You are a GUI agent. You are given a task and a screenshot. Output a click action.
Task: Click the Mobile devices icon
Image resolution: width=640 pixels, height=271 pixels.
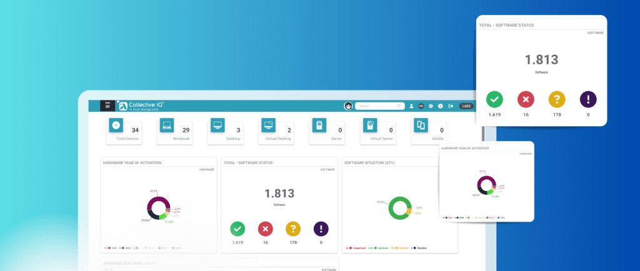[421, 125]
